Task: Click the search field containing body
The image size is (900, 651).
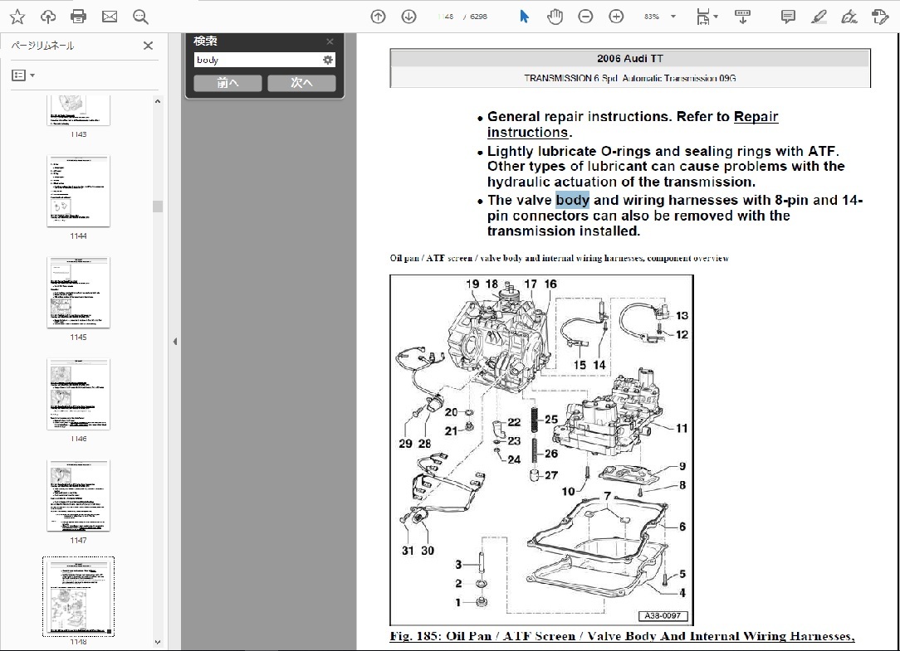Action: point(257,60)
